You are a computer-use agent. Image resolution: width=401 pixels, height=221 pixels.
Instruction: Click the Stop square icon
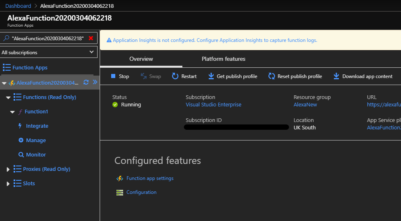click(x=113, y=76)
